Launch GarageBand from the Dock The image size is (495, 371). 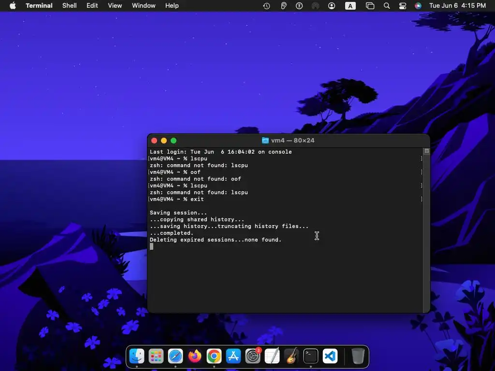pyautogui.click(x=291, y=357)
